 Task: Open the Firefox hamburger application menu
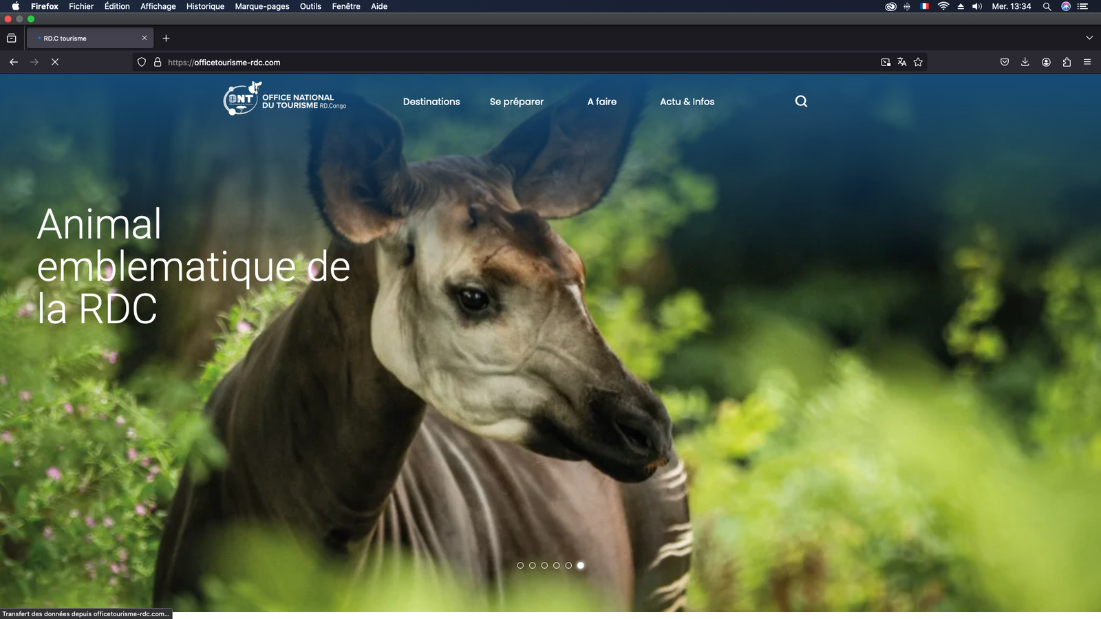click(x=1087, y=62)
